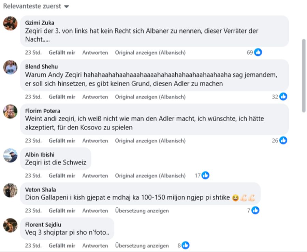The height and width of the screenshot is (252, 307).
Task: Click like reaction icon on Blend Shehu's comment
Action: (x=283, y=97)
